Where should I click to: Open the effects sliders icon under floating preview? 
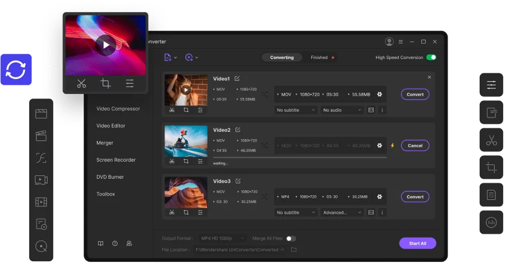pyautogui.click(x=130, y=84)
